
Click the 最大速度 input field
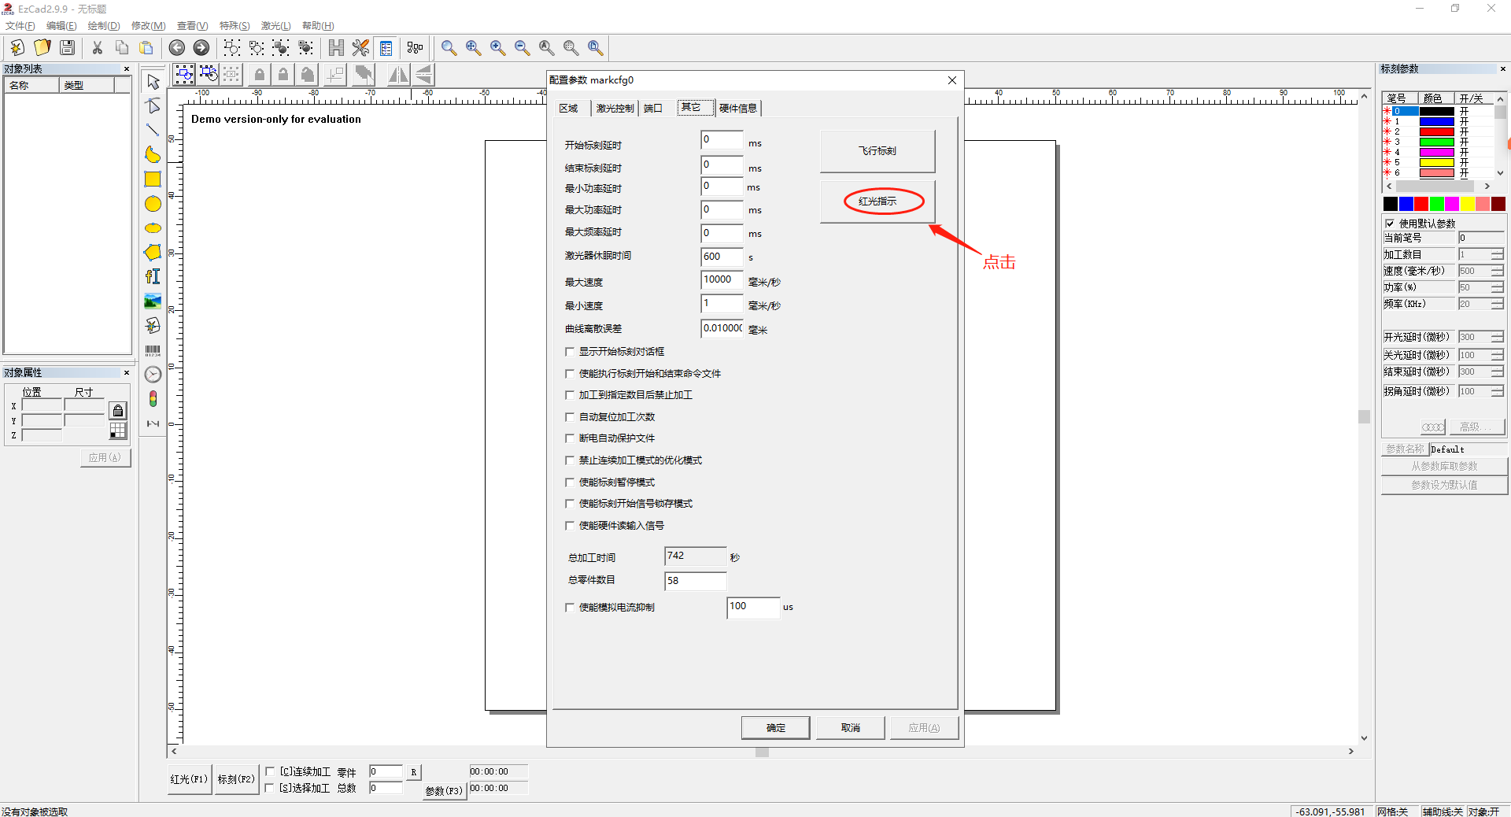(x=721, y=280)
